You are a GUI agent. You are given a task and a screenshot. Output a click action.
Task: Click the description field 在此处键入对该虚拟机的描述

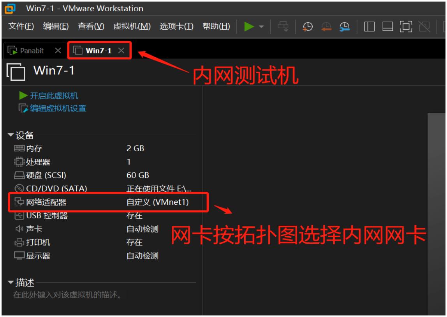67,295
